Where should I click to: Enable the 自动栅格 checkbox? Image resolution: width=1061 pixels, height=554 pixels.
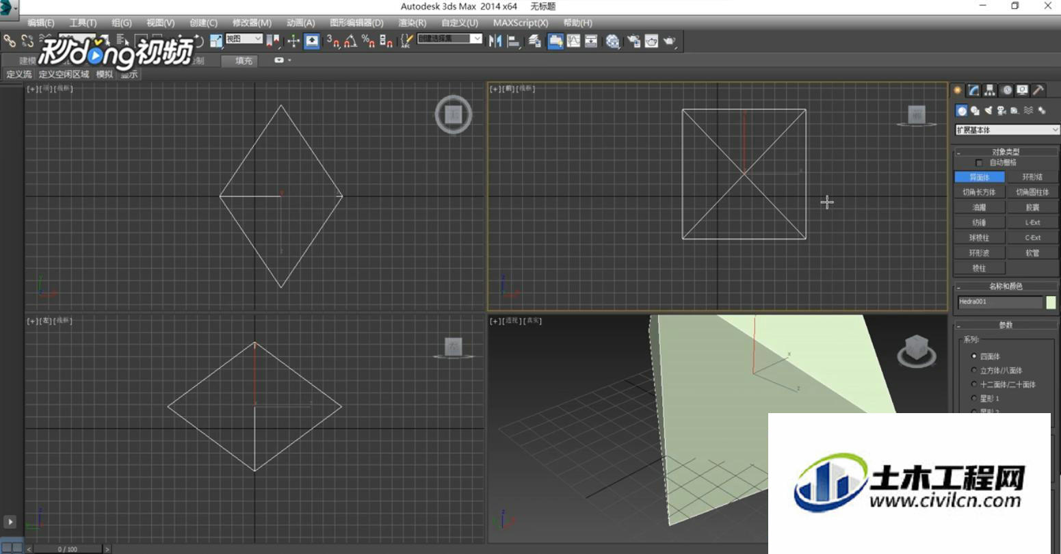pyautogui.click(x=979, y=163)
